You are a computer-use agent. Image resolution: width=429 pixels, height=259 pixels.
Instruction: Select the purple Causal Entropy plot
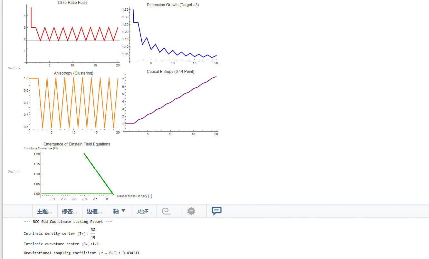(171, 103)
